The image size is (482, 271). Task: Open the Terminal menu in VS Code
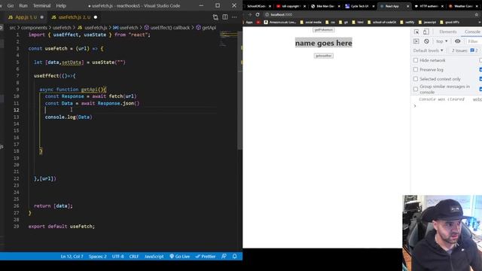coord(42,5)
